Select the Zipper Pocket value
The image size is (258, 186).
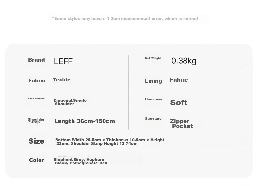(x=181, y=123)
